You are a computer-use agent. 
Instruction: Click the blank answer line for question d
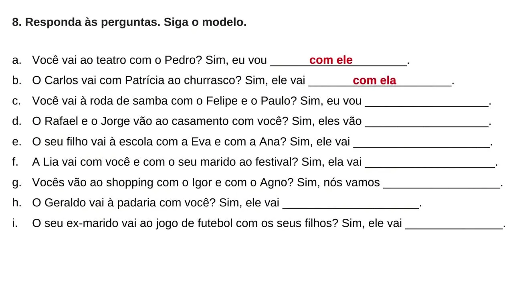click(427, 123)
